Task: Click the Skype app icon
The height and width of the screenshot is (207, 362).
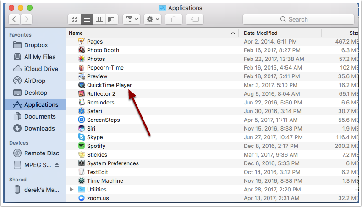Action: click(82, 137)
